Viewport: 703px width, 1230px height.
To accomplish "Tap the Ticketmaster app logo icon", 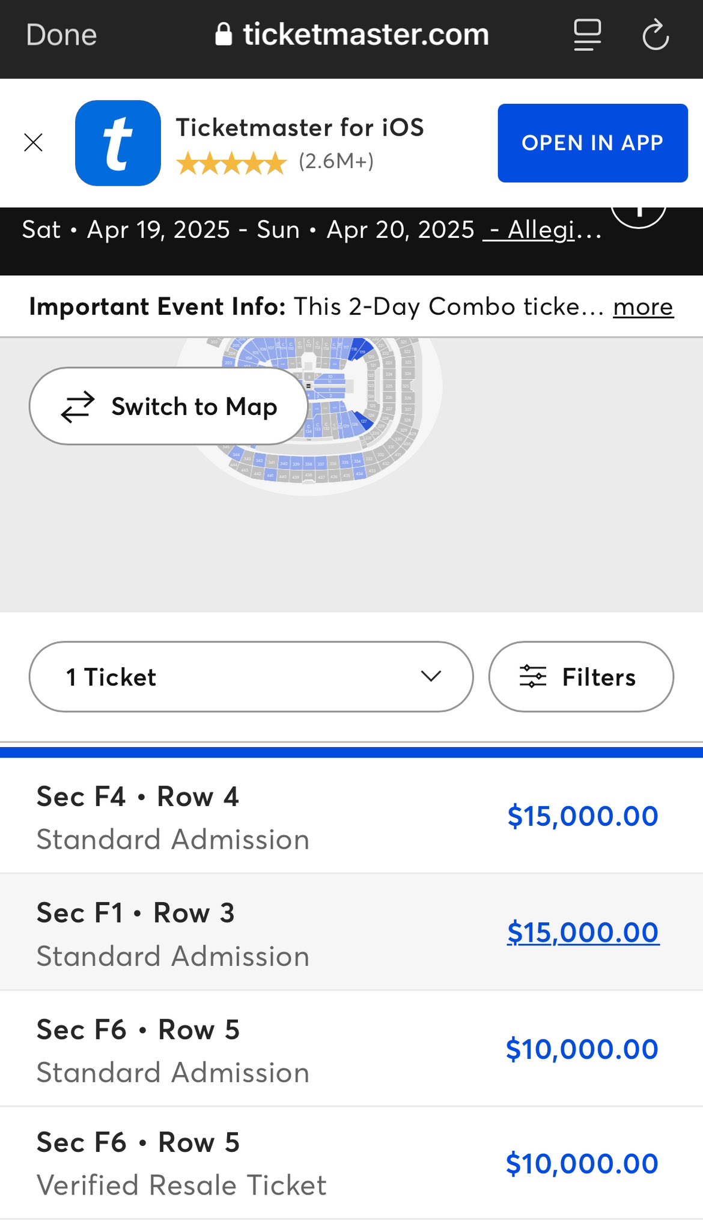I will (118, 143).
